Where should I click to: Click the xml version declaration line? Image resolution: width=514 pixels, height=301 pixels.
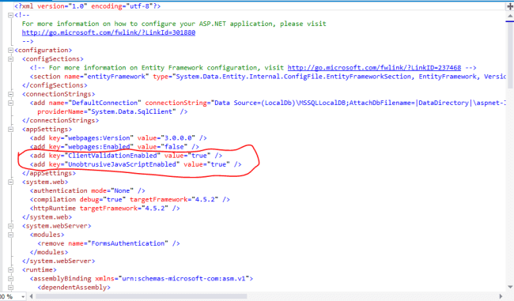[x=88, y=6]
